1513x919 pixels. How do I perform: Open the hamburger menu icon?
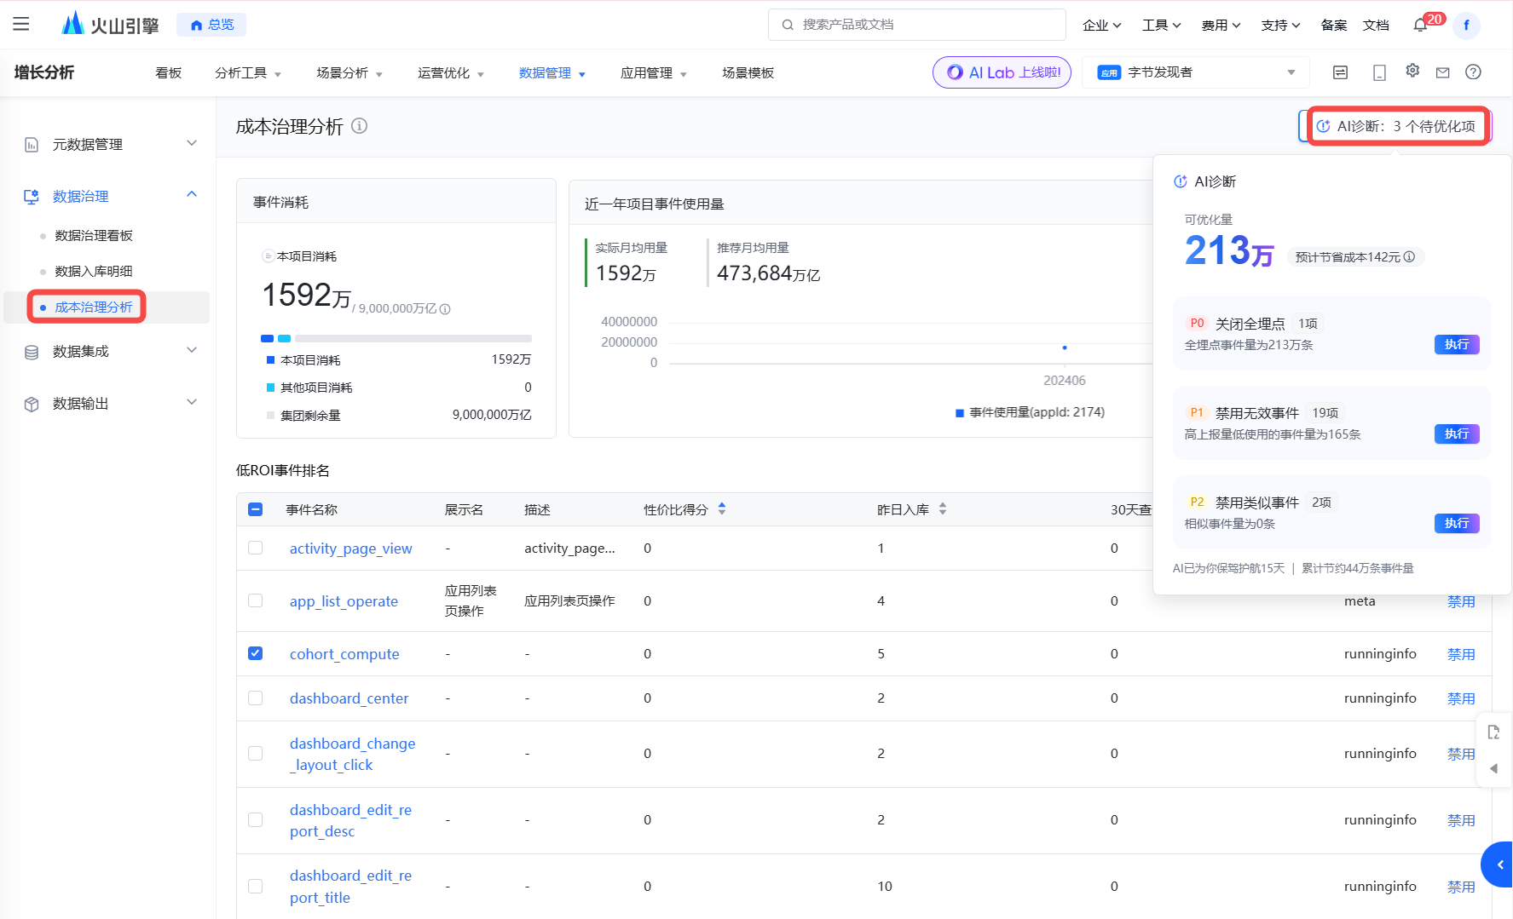click(21, 24)
